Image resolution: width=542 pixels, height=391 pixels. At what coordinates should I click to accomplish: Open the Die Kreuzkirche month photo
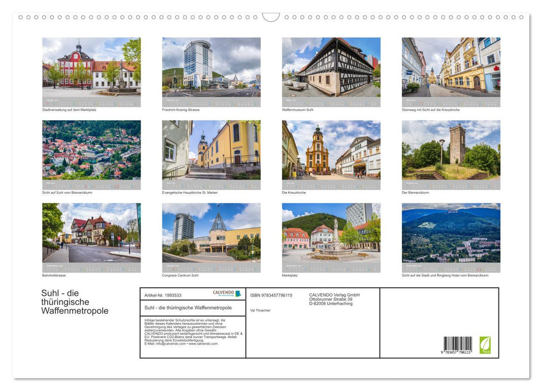click(332, 152)
